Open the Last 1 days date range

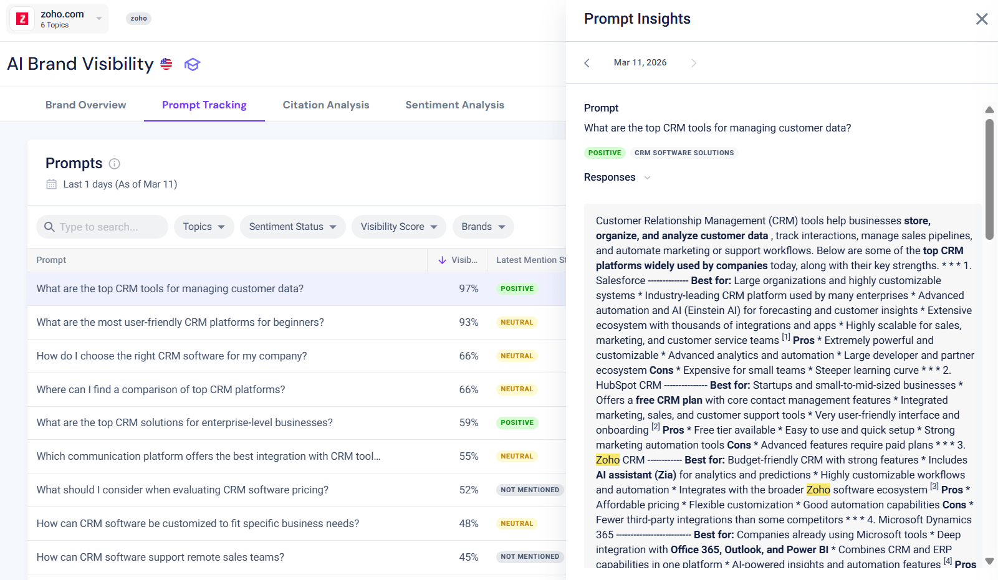coord(120,184)
